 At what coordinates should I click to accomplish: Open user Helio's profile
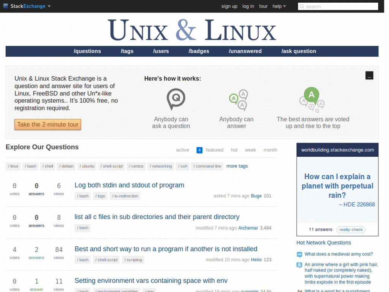pyautogui.click(x=256, y=260)
